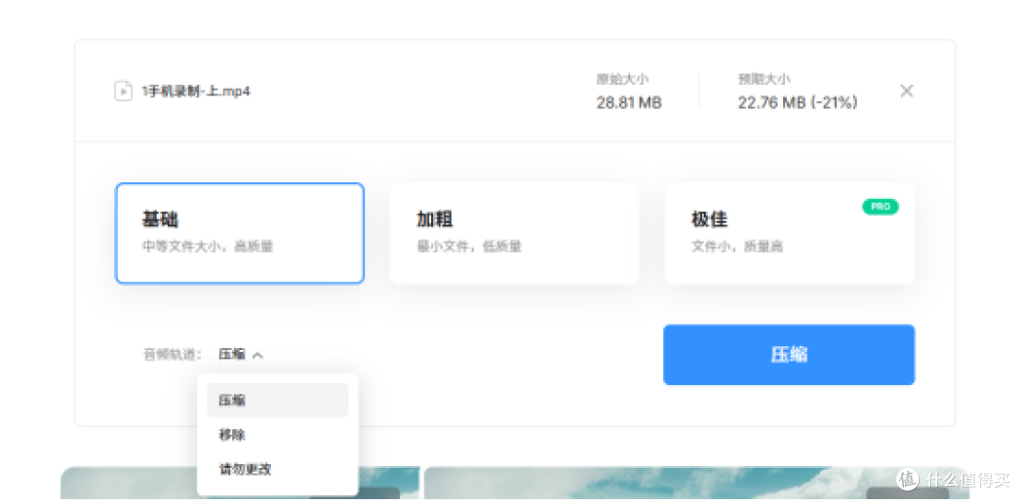The width and height of the screenshot is (1019, 501).
Task: Click the 音频轨道 label
Action: (173, 355)
